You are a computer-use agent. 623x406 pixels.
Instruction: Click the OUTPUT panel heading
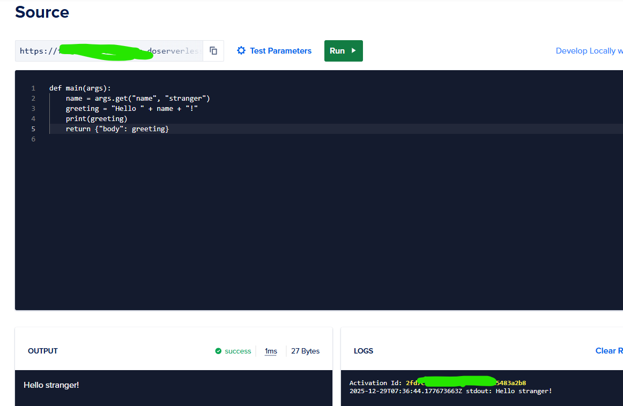point(42,351)
